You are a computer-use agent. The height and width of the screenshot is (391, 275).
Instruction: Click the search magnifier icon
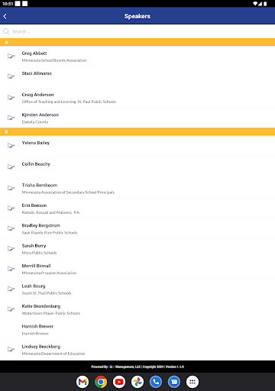[x=6, y=31]
